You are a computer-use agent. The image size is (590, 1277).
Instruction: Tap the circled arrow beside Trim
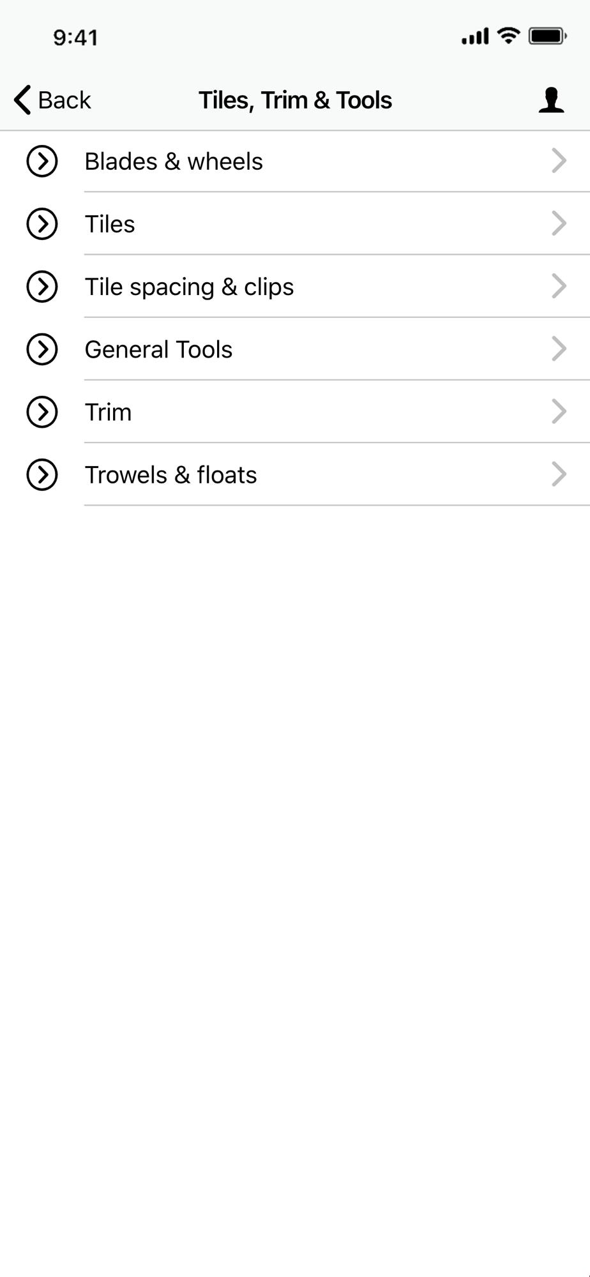click(x=42, y=412)
